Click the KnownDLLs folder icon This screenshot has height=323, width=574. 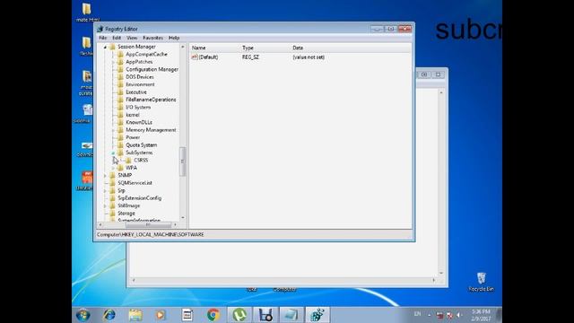point(120,122)
